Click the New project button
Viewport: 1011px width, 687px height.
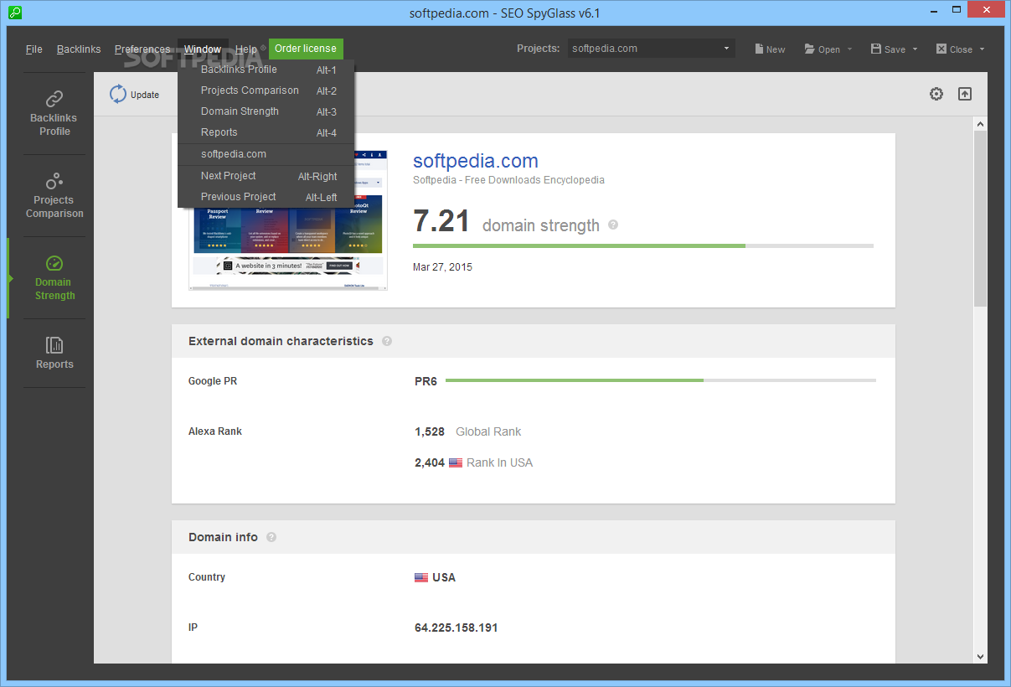(x=770, y=49)
